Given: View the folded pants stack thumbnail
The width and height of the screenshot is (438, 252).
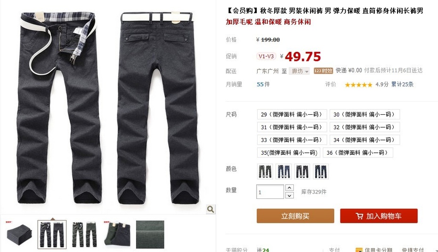Looking at the screenshot, I should point(19,235).
